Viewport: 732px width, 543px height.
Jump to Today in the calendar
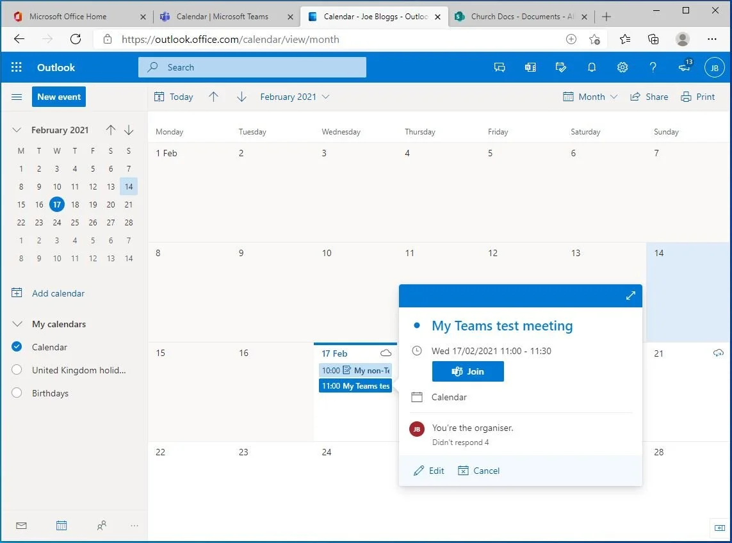point(173,97)
